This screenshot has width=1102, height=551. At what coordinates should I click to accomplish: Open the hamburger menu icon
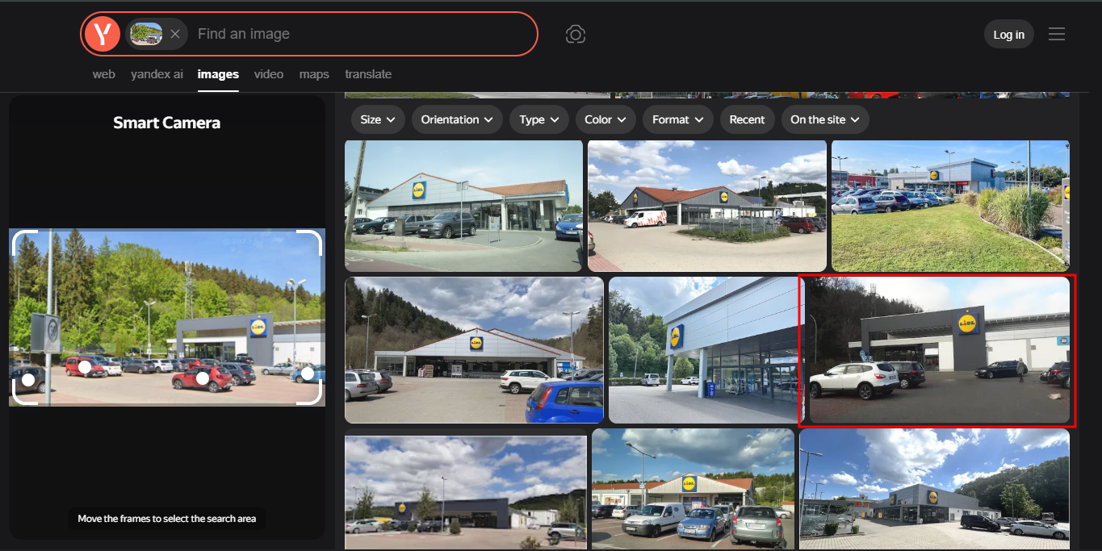(x=1057, y=34)
